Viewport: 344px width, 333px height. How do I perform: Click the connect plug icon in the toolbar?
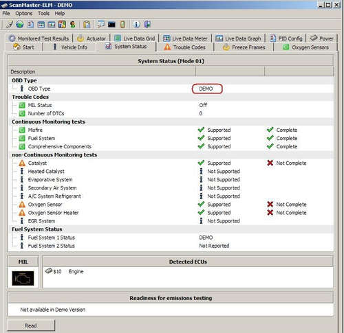(9, 24)
